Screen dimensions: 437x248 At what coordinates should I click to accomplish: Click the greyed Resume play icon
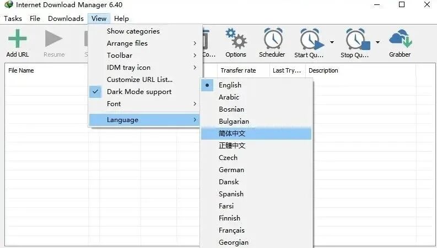[53, 38]
